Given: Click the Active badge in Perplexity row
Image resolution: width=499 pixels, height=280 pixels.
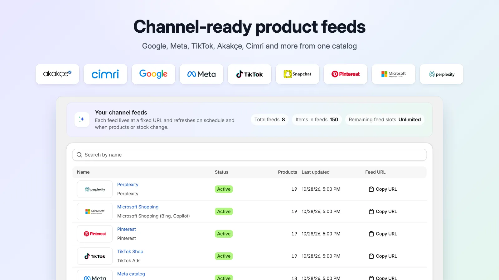Looking at the screenshot, I should (x=224, y=189).
